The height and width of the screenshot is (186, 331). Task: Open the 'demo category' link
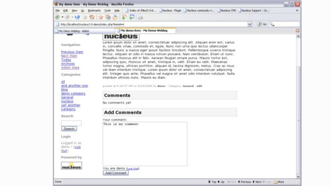[73, 93]
